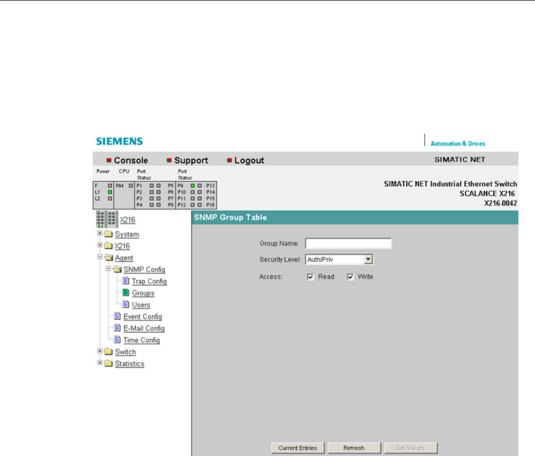Open the X216 root device link
Screen dimensions: 535x456
(128, 219)
